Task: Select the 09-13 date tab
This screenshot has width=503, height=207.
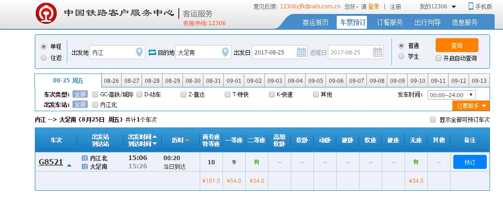Action: point(479,80)
